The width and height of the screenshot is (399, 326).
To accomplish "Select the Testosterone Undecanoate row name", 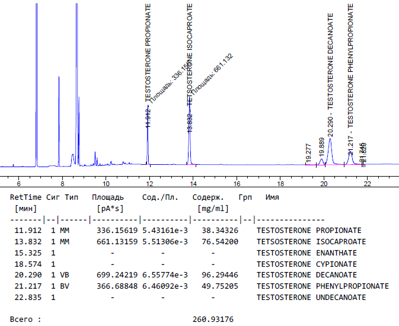I will point(311,297).
